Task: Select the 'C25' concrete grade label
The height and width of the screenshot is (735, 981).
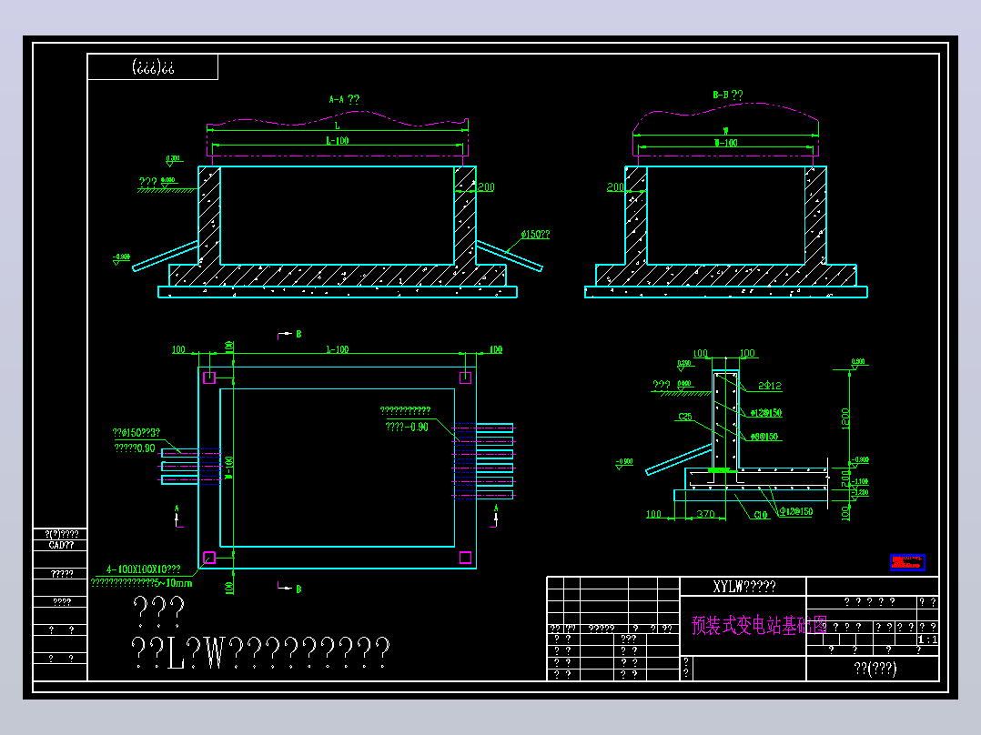Action: (x=685, y=417)
